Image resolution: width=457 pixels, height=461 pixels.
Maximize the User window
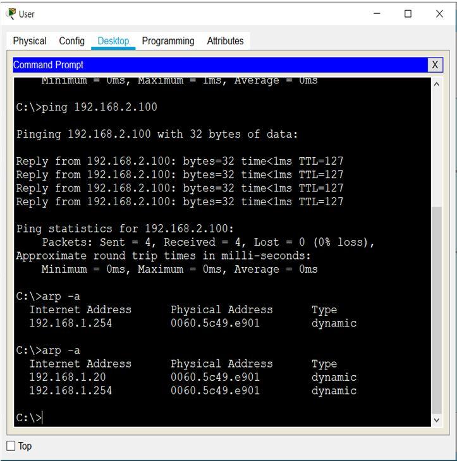pos(408,14)
